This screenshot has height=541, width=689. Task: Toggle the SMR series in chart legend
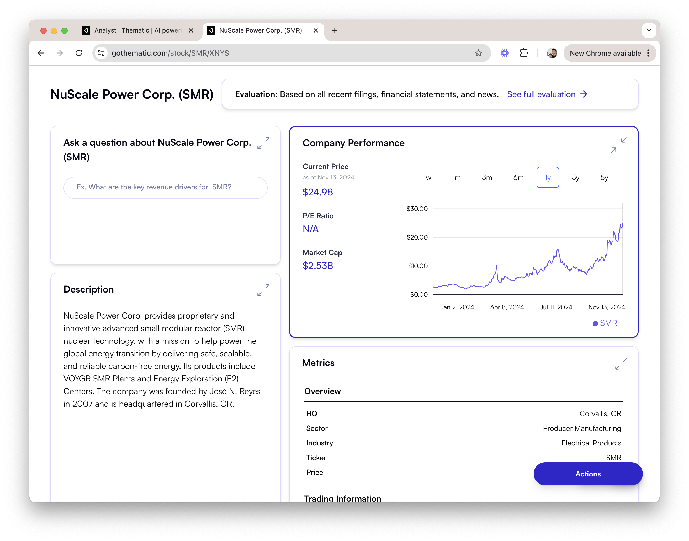coord(605,323)
